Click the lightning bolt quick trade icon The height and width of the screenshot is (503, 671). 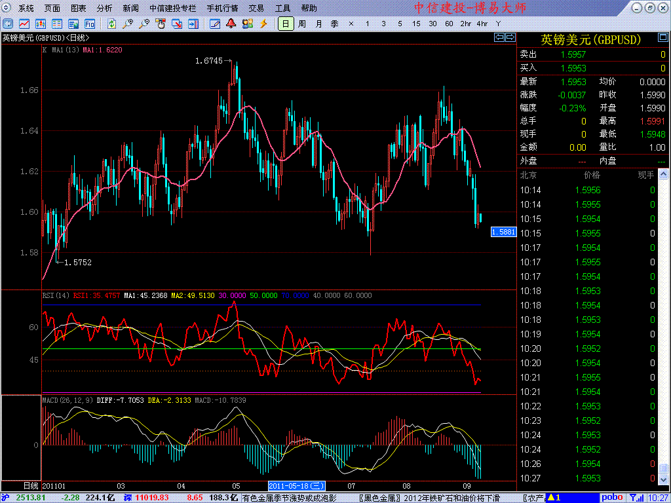coord(263,24)
